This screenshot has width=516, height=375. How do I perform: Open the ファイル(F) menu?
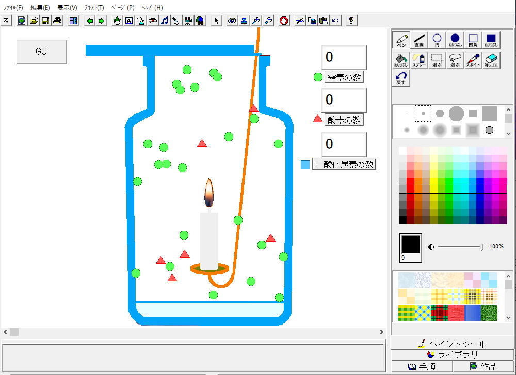(13, 8)
